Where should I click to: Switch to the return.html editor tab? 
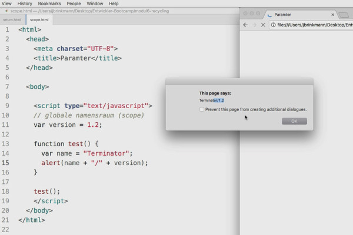(x=12, y=20)
